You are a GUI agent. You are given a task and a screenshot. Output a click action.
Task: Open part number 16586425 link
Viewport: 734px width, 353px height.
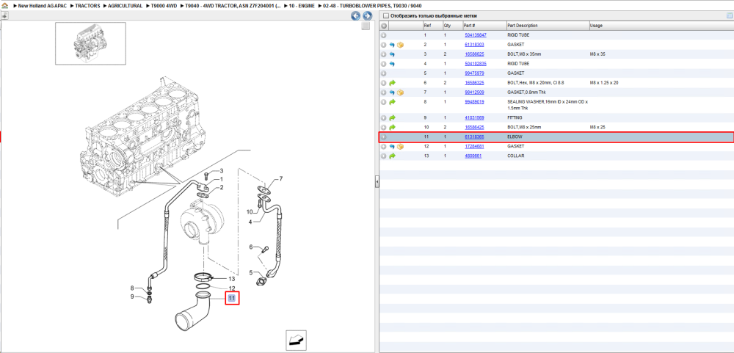[474, 128]
